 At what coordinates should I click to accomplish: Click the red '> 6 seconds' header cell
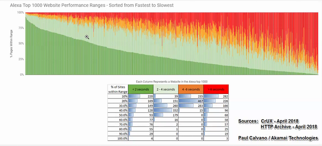click(x=216, y=89)
